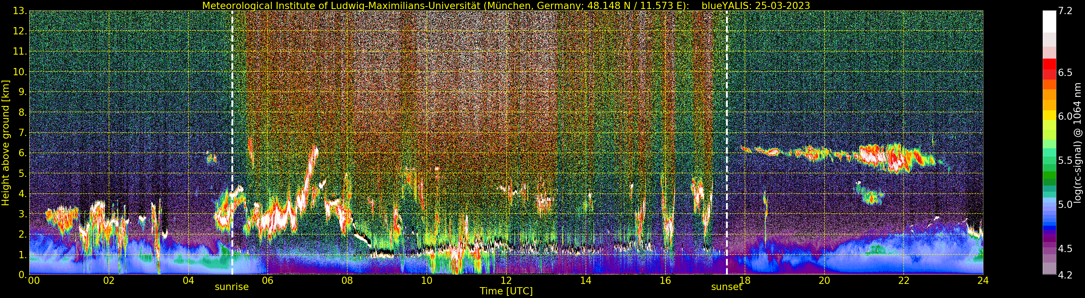Click the time-axis tick label 10
The width and height of the screenshot is (1085, 298).
click(x=427, y=280)
